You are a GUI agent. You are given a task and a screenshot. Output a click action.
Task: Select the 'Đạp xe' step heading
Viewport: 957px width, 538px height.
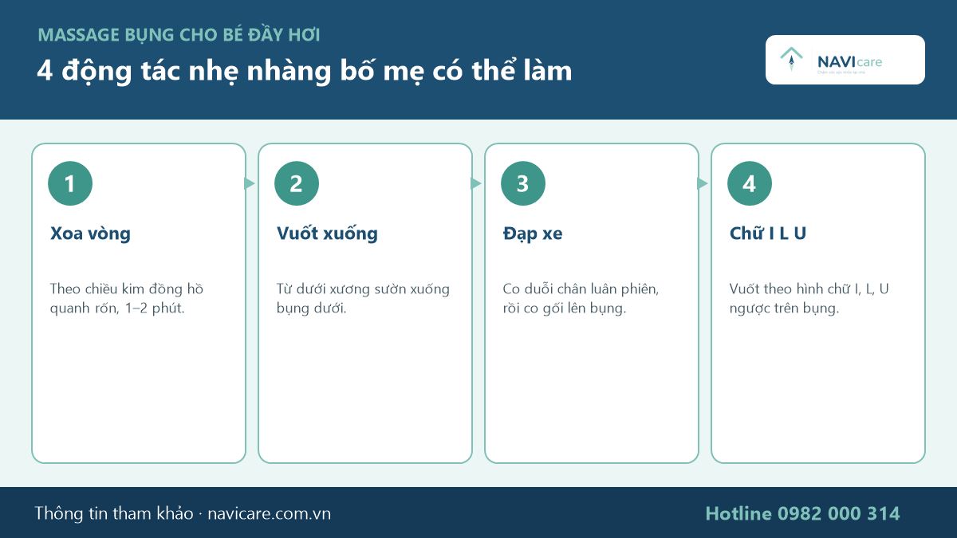click(533, 234)
